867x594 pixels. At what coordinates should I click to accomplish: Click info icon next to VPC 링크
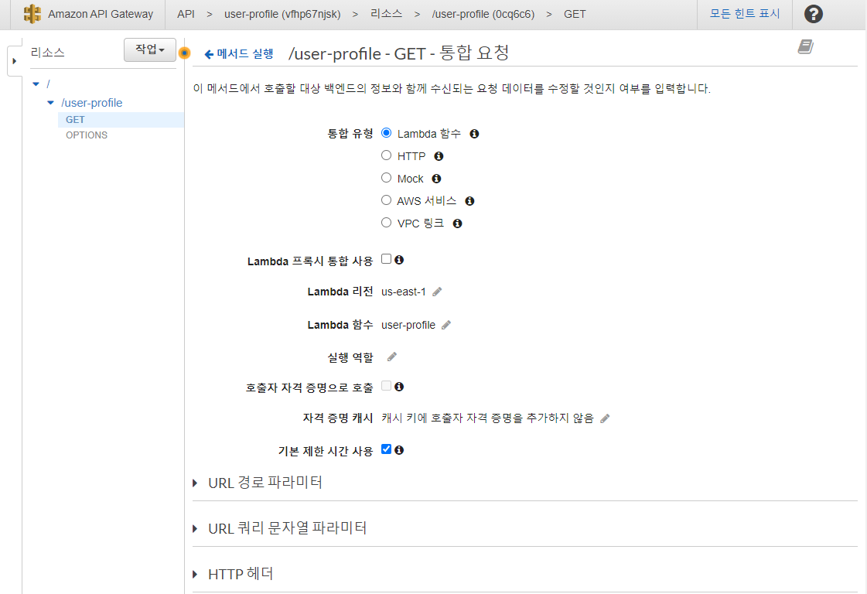pyautogui.click(x=457, y=224)
